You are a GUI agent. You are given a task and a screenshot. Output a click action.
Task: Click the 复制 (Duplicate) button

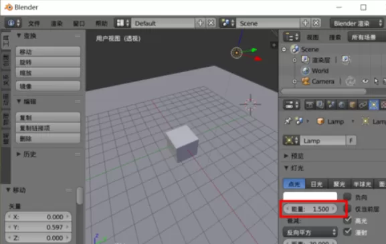tap(48, 118)
